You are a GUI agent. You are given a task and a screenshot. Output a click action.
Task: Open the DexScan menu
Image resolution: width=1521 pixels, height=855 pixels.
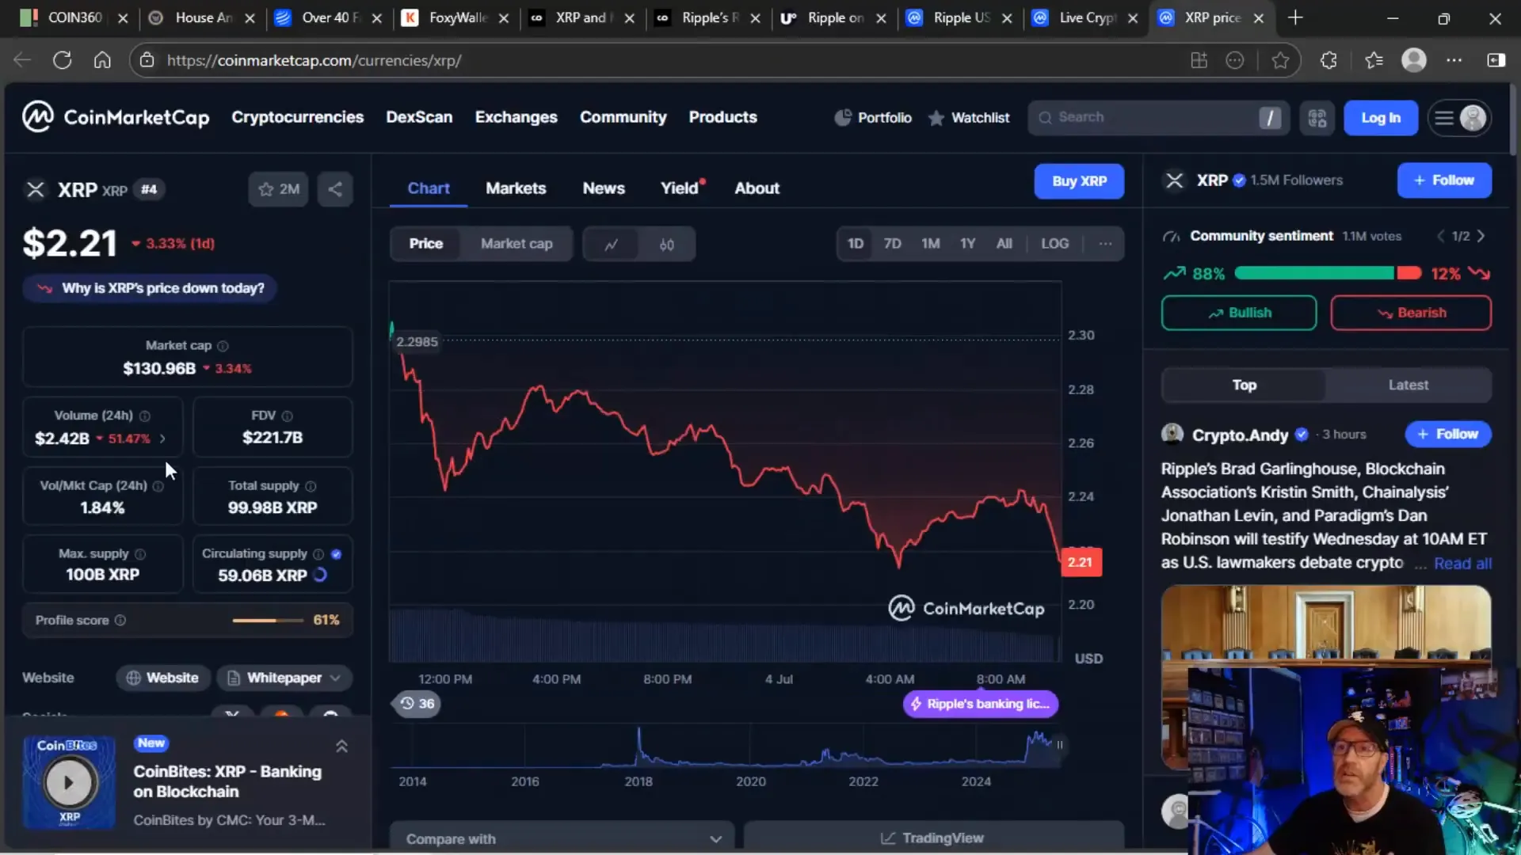(x=419, y=117)
